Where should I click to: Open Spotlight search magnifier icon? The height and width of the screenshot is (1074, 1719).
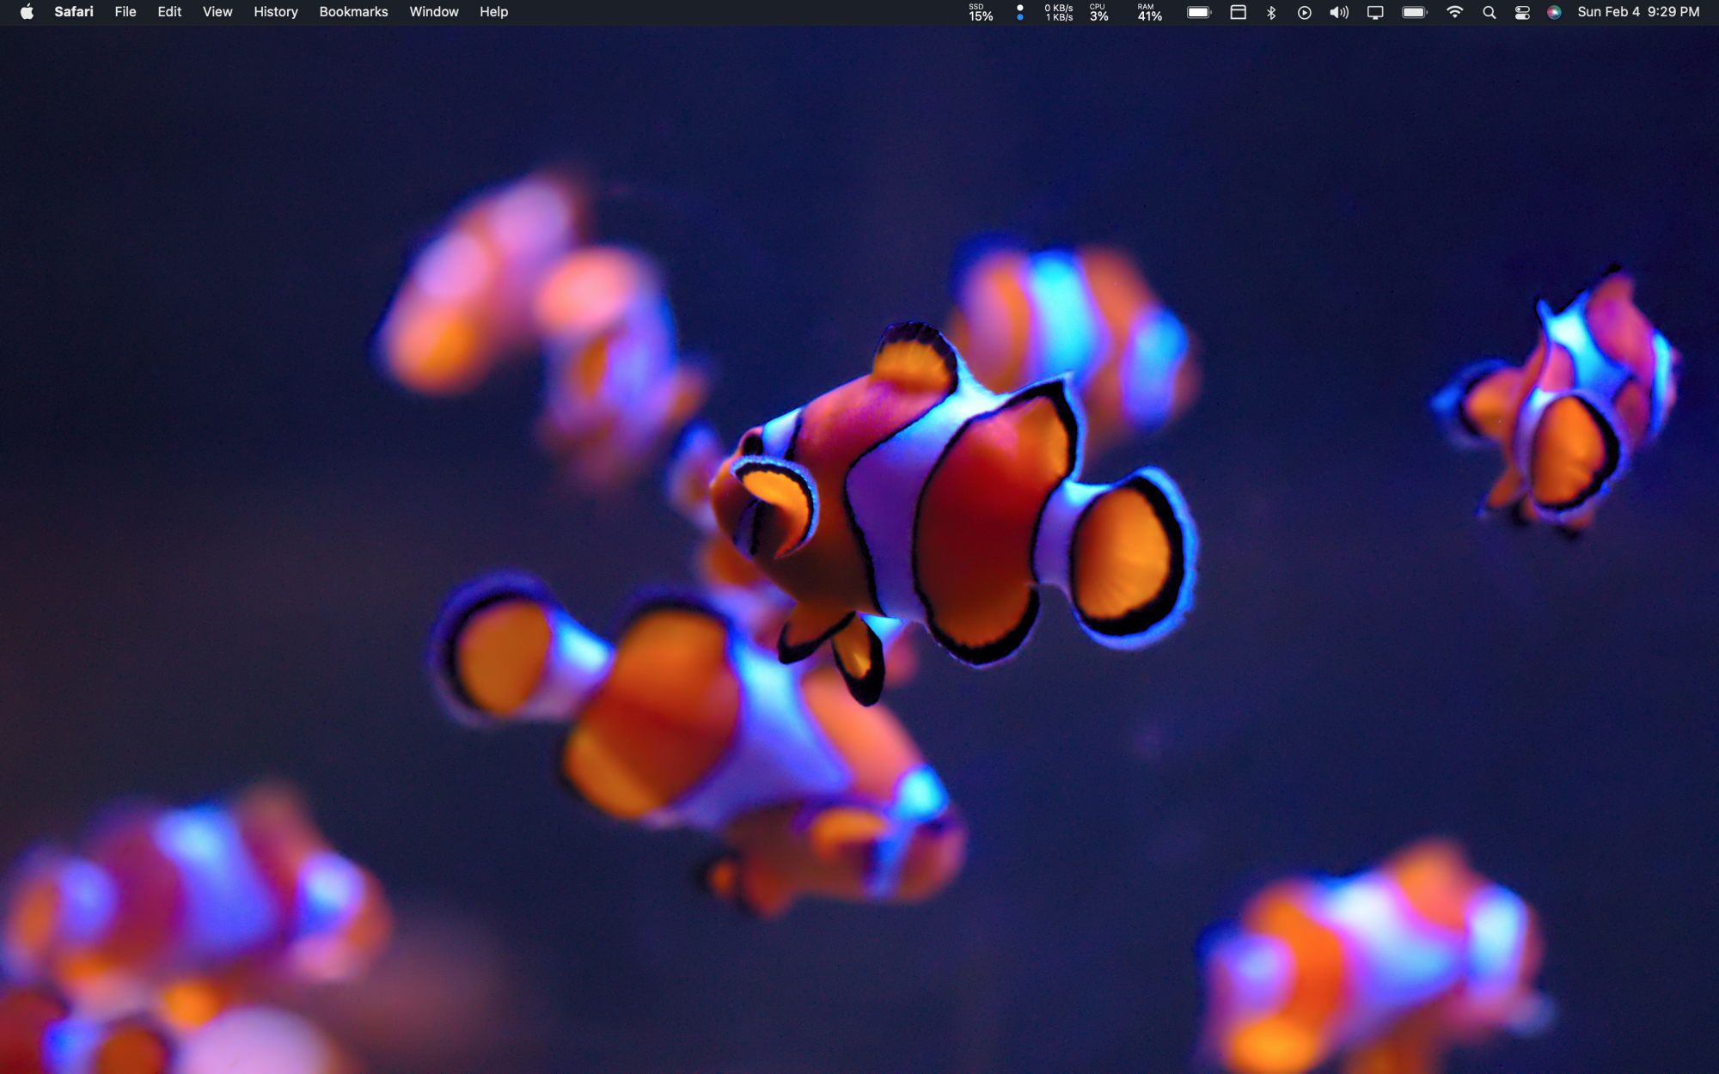pos(1490,12)
